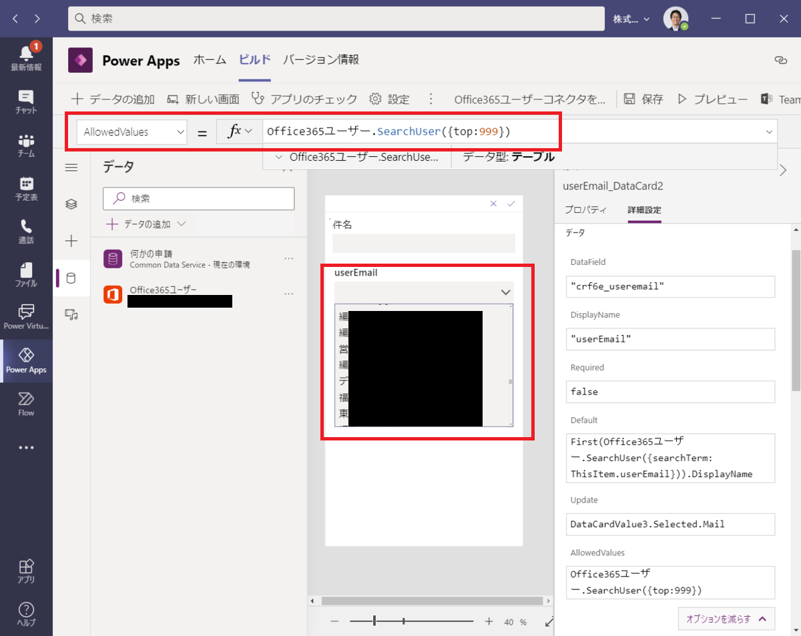
Task: Click the DisplayName value box
Action: (670, 339)
